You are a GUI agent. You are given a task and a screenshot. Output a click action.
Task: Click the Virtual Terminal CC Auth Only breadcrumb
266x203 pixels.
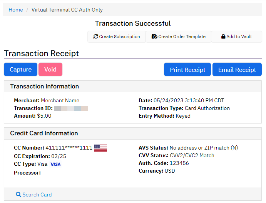coord(67,10)
